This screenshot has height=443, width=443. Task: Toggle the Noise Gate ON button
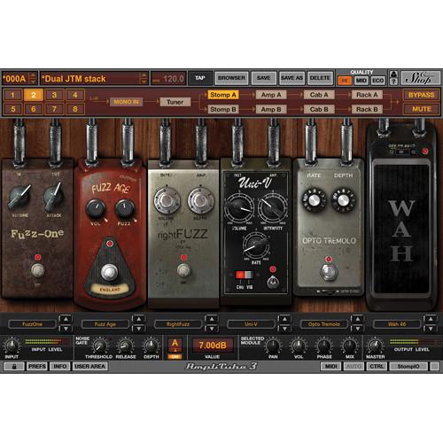[x=175, y=356]
